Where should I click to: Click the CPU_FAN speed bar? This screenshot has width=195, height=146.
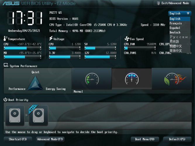140,48
